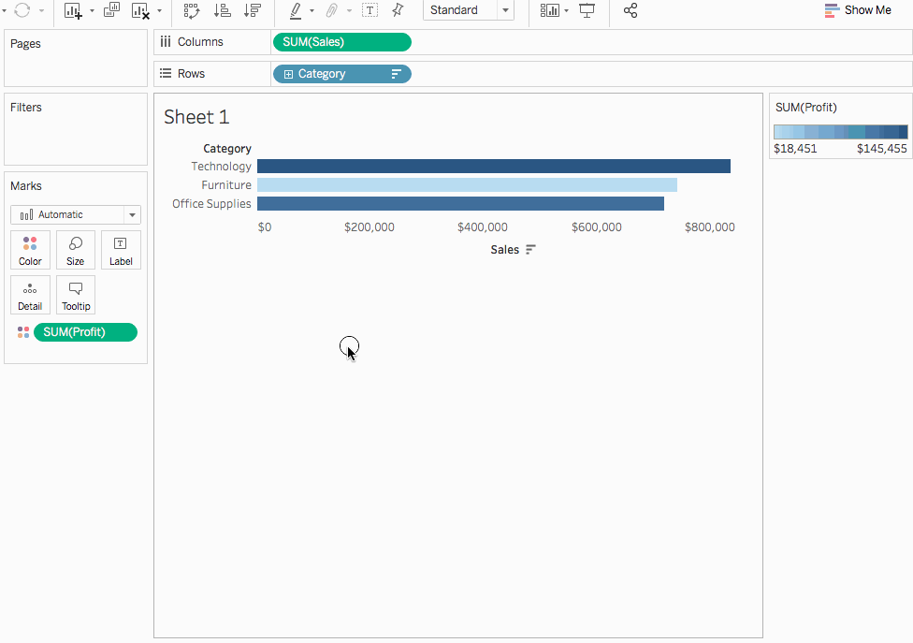Click the Color button on Marks card
This screenshot has height=643, width=913.
30,250
